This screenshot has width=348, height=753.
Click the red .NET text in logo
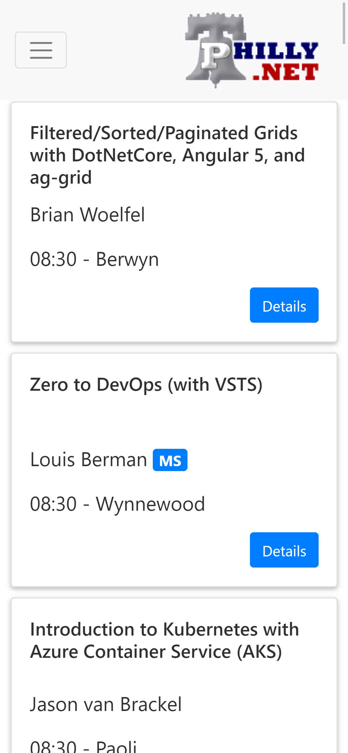(286, 72)
